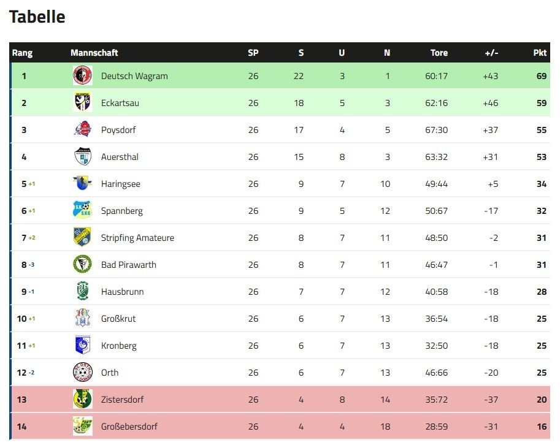Click the Kronberg team name

[x=118, y=346]
